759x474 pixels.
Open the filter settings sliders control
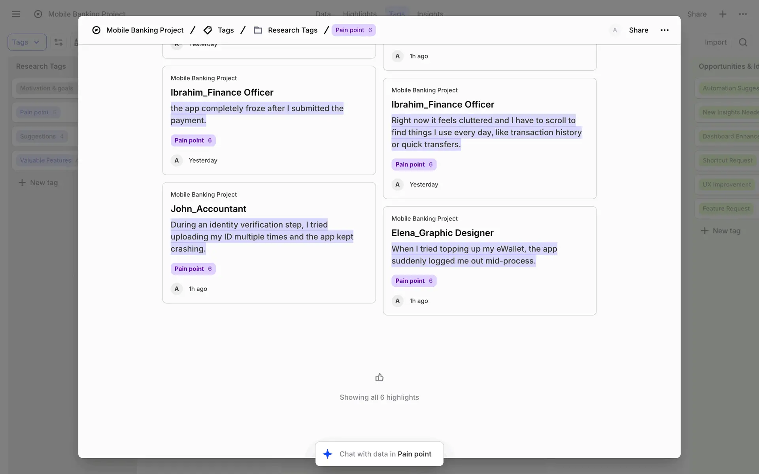(59, 42)
